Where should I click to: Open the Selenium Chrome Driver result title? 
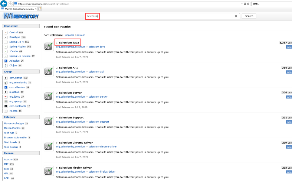(76, 143)
